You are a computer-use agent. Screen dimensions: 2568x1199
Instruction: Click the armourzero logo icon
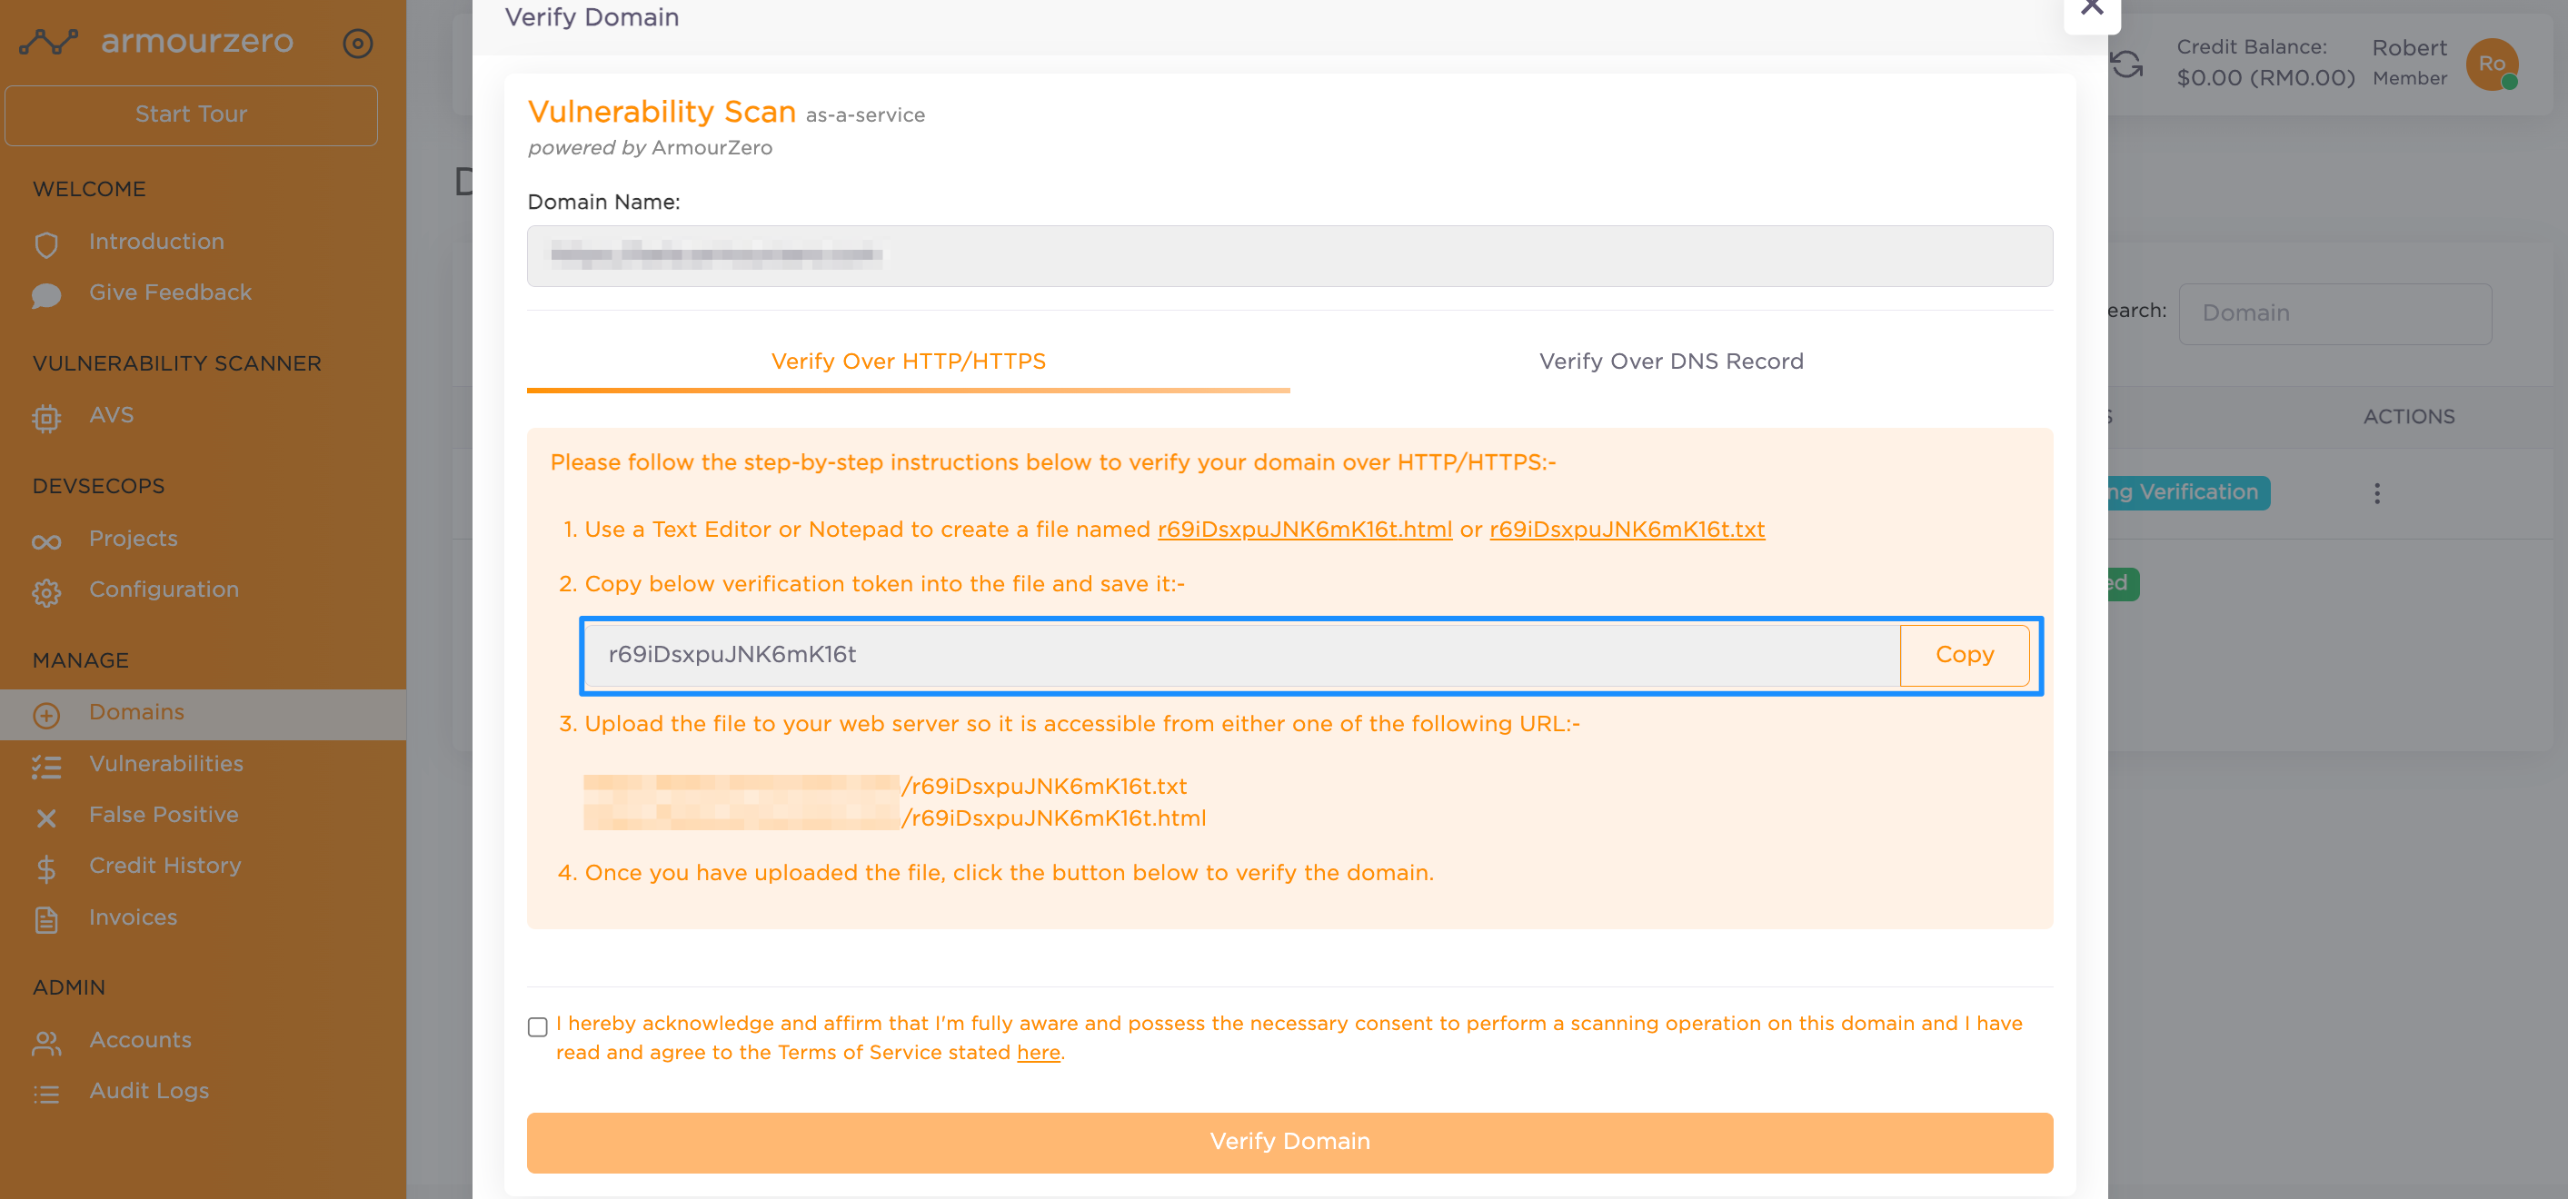click(48, 42)
